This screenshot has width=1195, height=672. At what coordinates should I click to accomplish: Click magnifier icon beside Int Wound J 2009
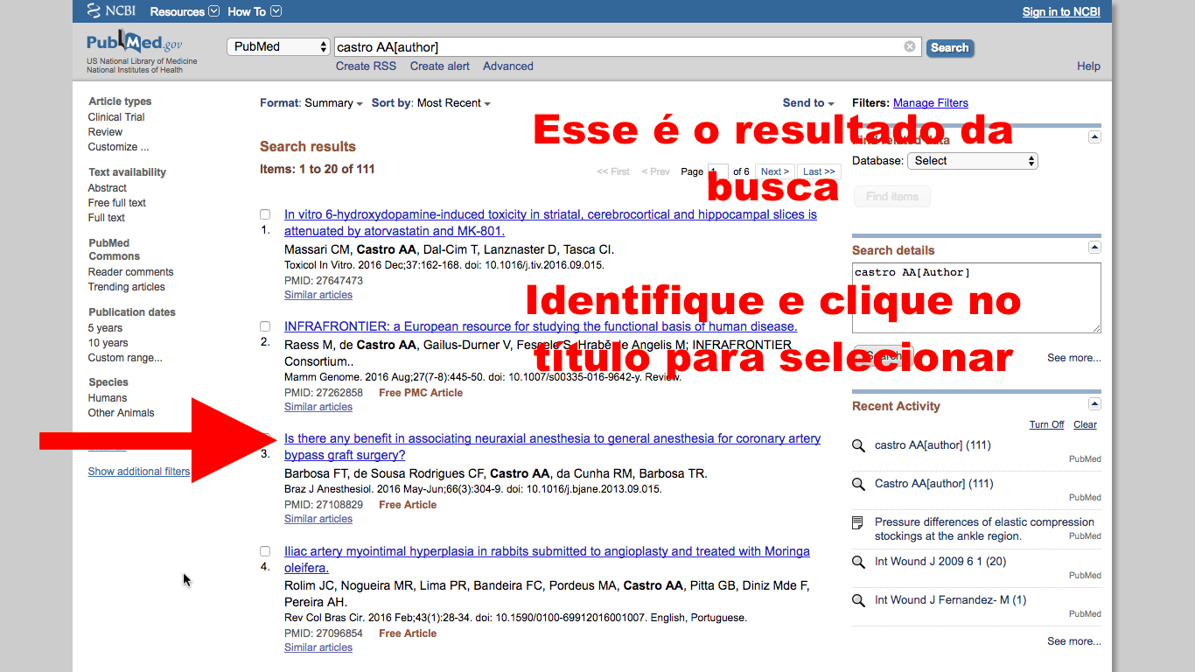[859, 562]
